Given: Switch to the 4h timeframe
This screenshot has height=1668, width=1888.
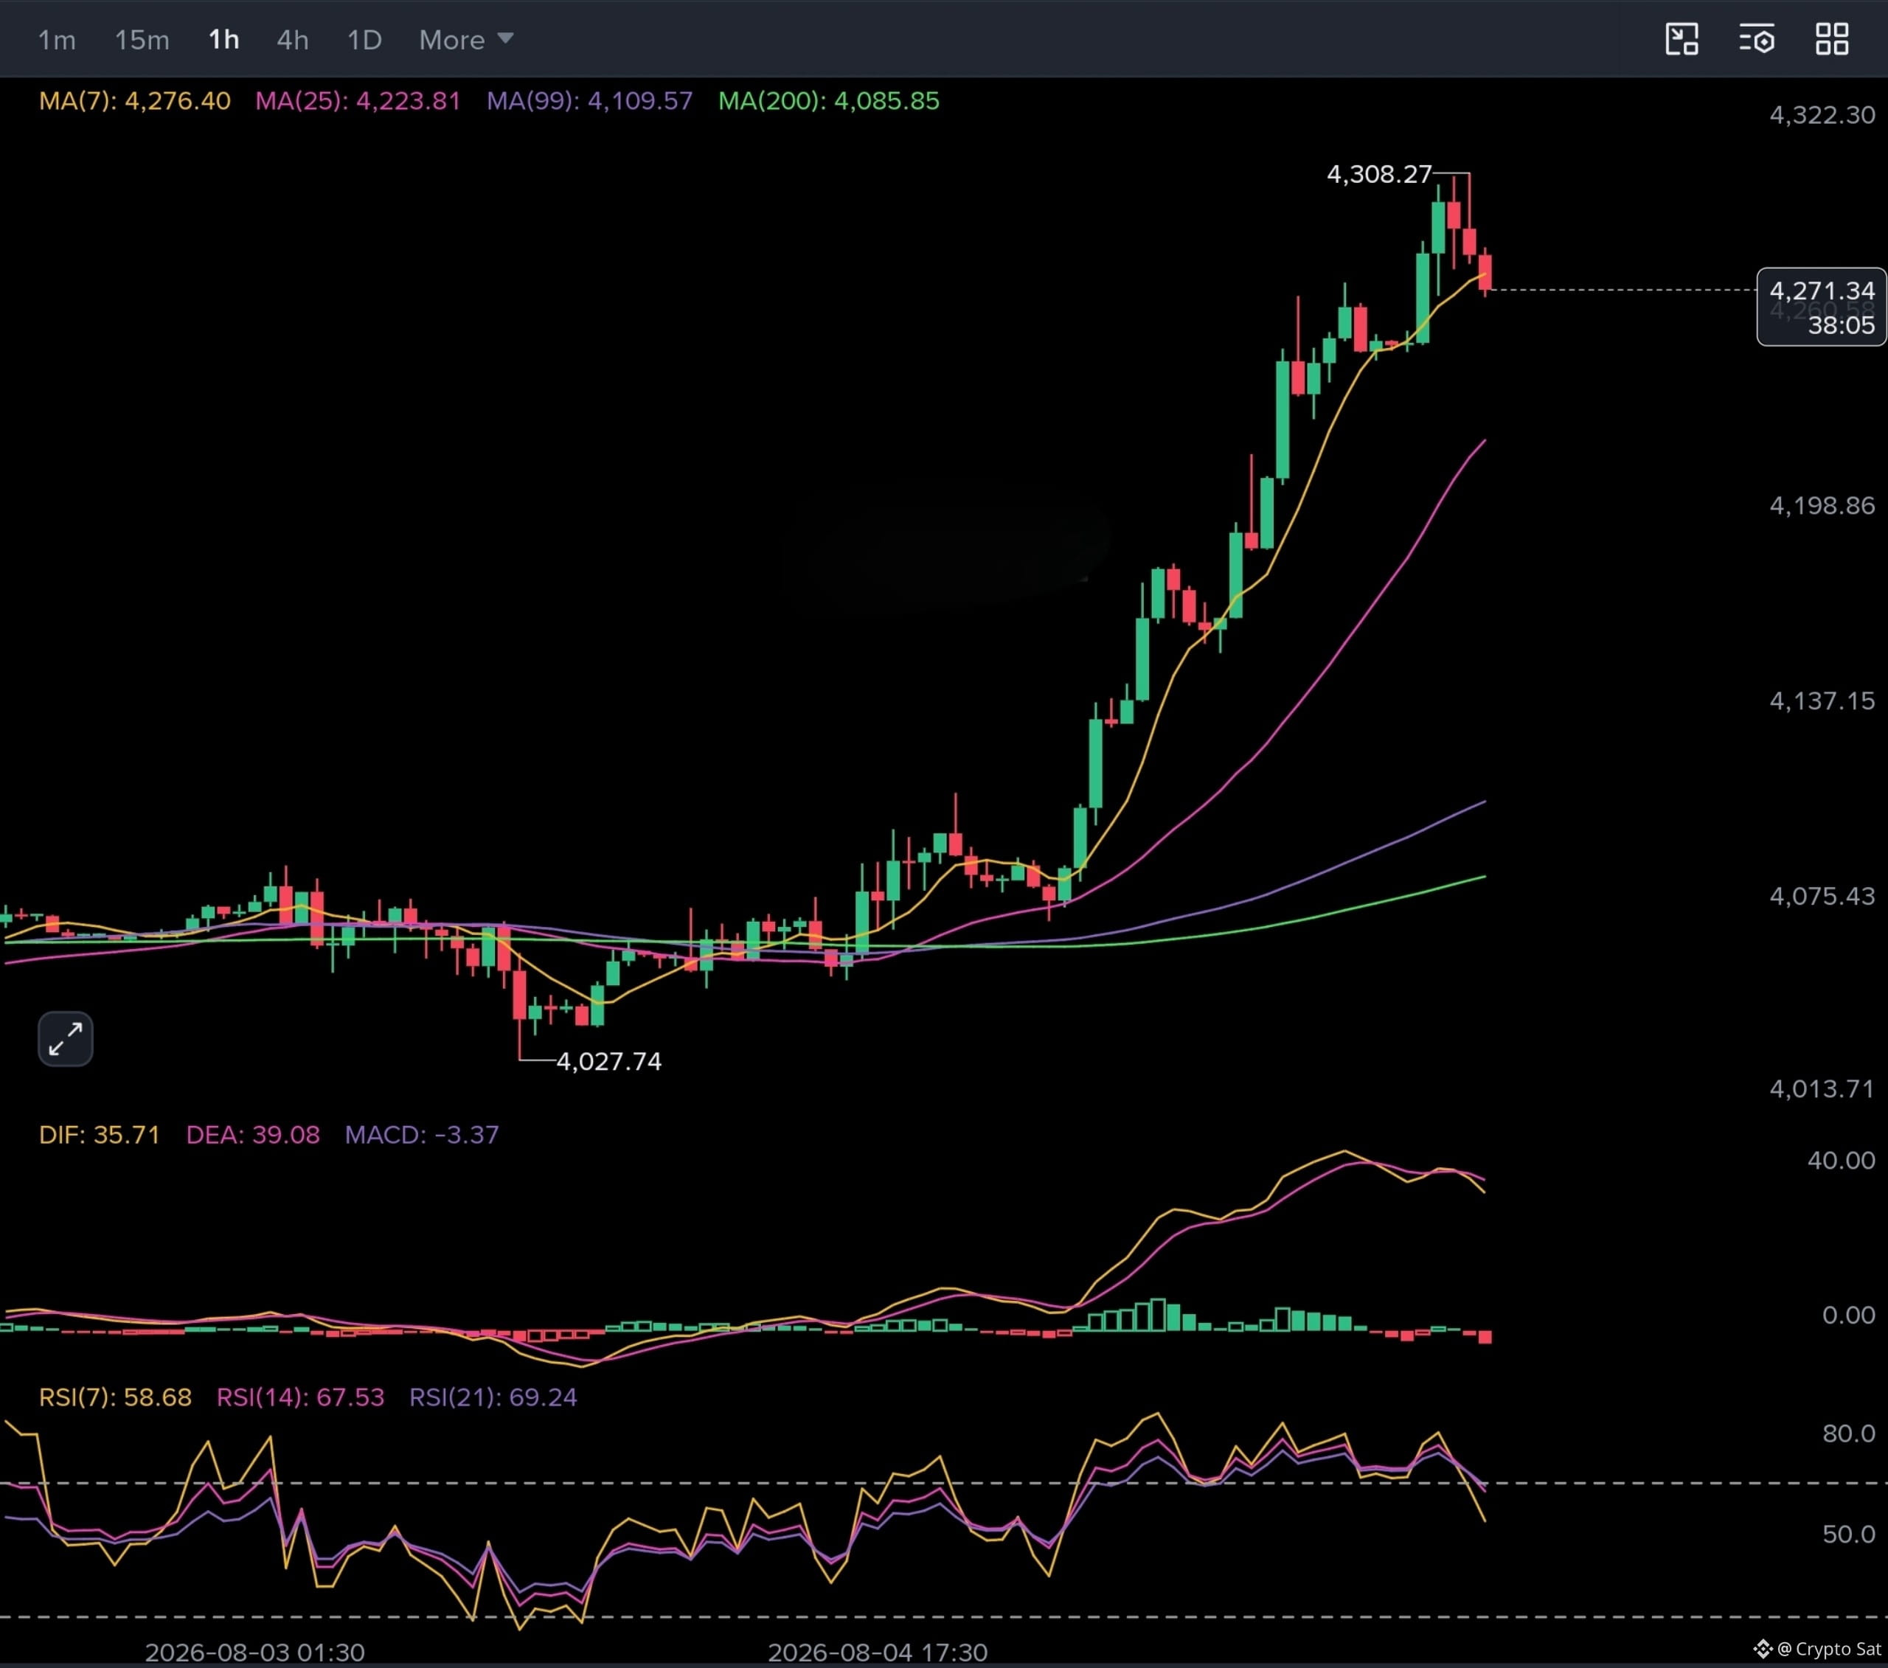Looking at the screenshot, I should (x=293, y=40).
